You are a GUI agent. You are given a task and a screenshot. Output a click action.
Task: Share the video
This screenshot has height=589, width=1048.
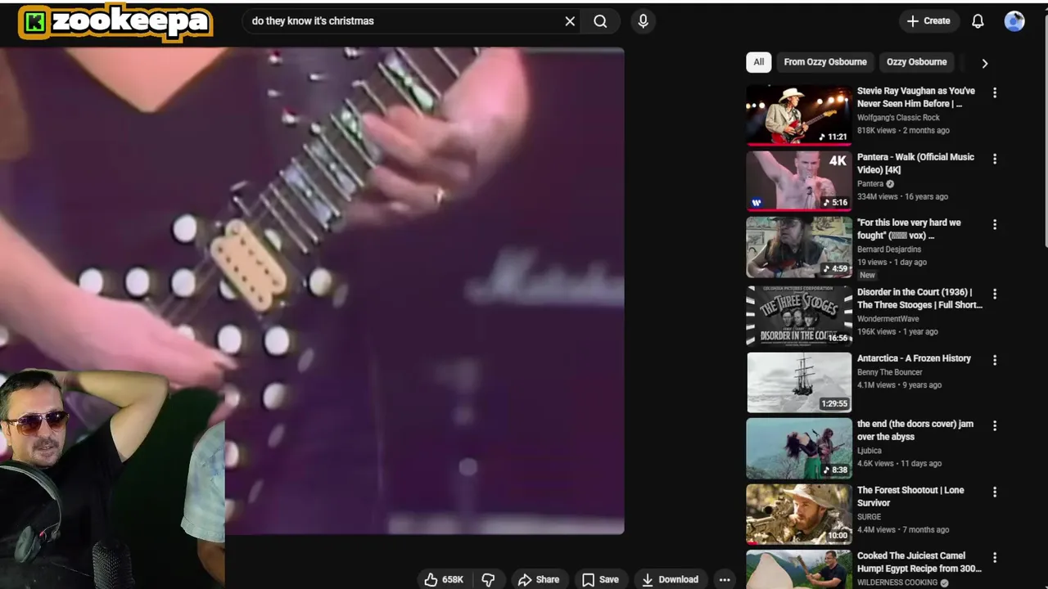(538, 579)
